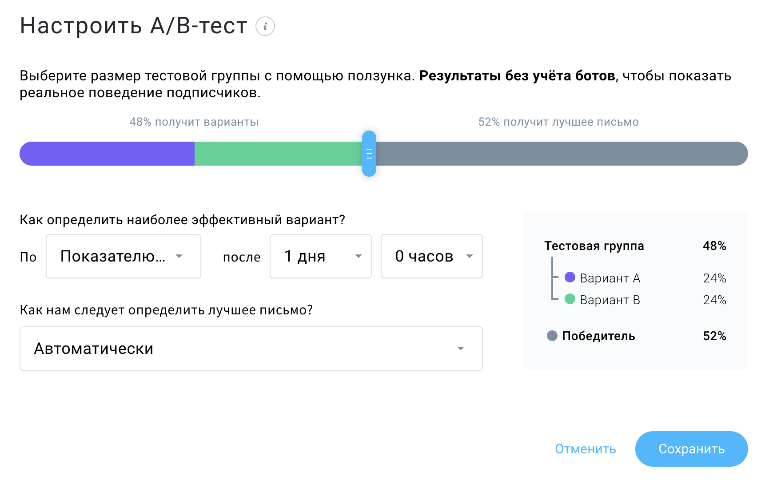Click the arrow in the '0 часов' dropdown
Screen dimensions: 765x492
470,256
